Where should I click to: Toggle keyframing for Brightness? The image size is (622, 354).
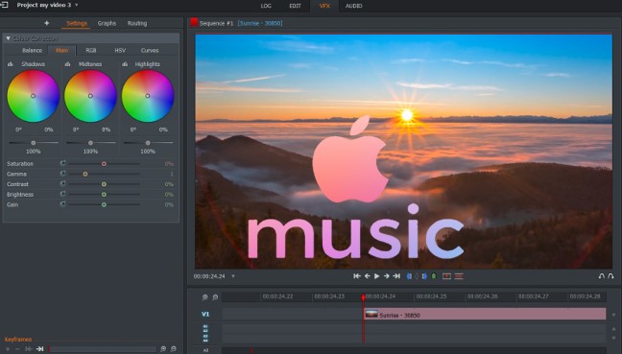(x=62, y=194)
